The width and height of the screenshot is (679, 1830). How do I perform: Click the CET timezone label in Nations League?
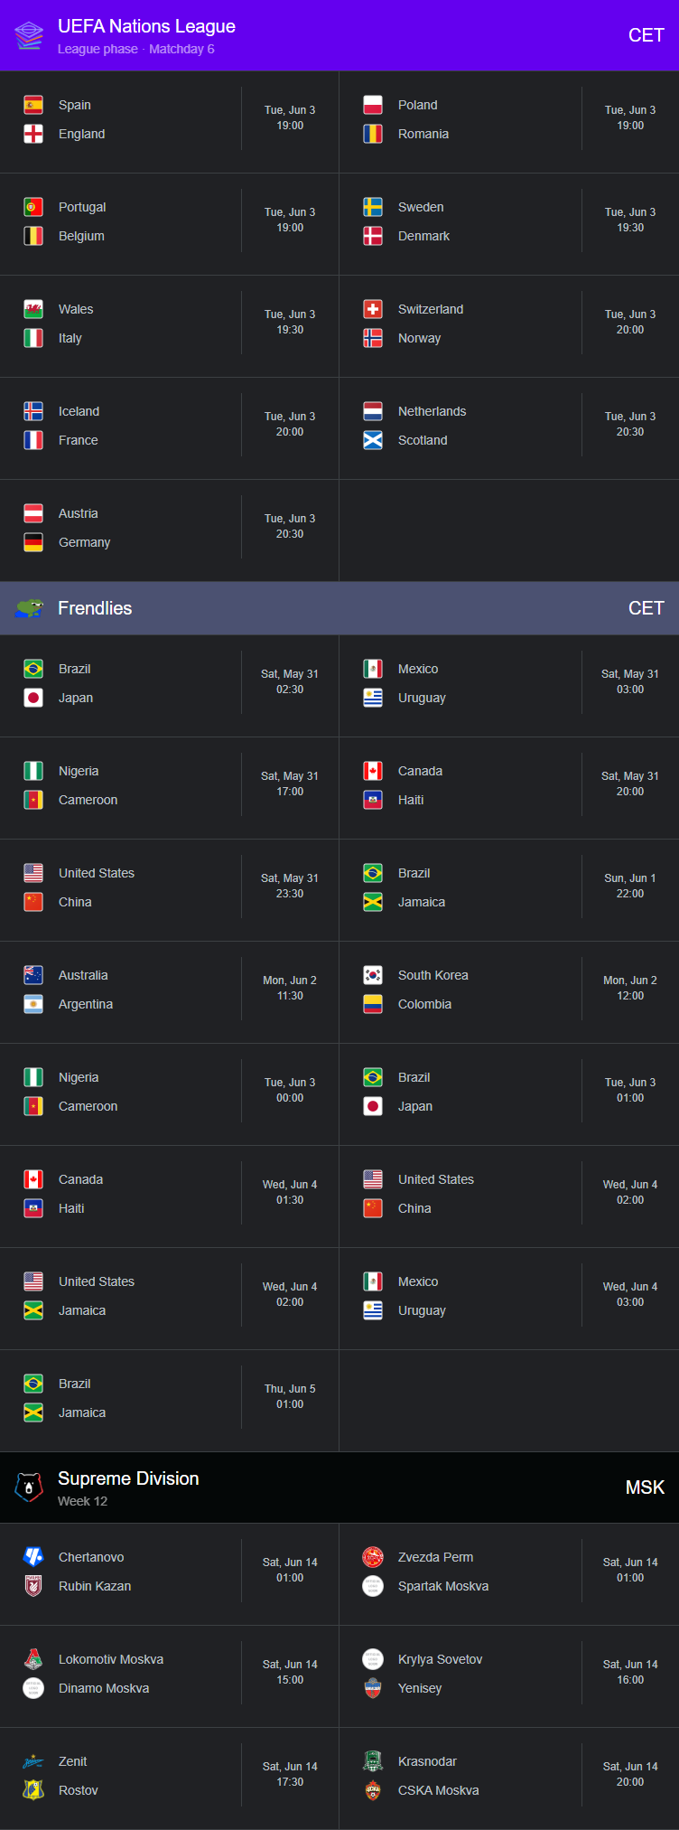pos(646,35)
